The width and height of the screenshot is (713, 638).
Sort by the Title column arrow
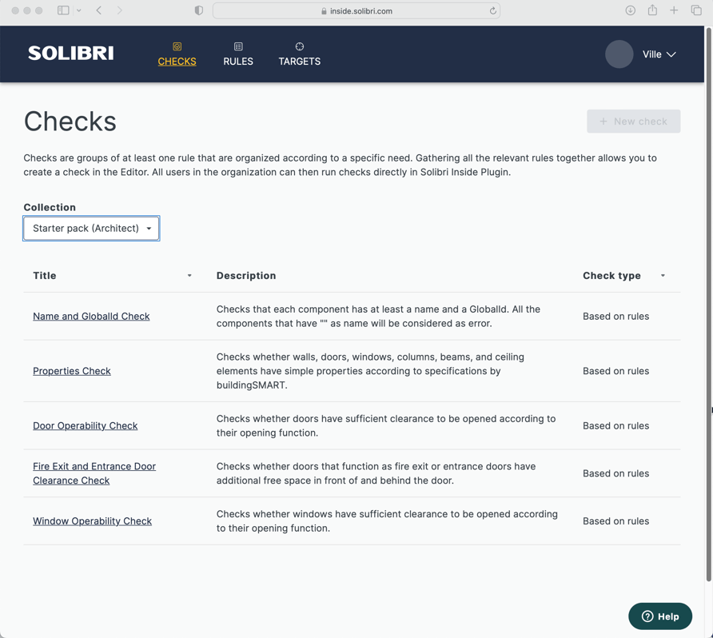[189, 276]
